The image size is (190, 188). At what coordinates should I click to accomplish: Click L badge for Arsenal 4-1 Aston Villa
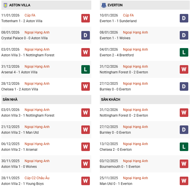coord(86,69)
